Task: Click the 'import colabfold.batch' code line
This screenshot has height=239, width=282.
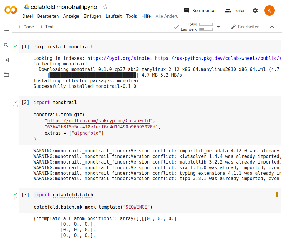Action: [x=64, y=195]
